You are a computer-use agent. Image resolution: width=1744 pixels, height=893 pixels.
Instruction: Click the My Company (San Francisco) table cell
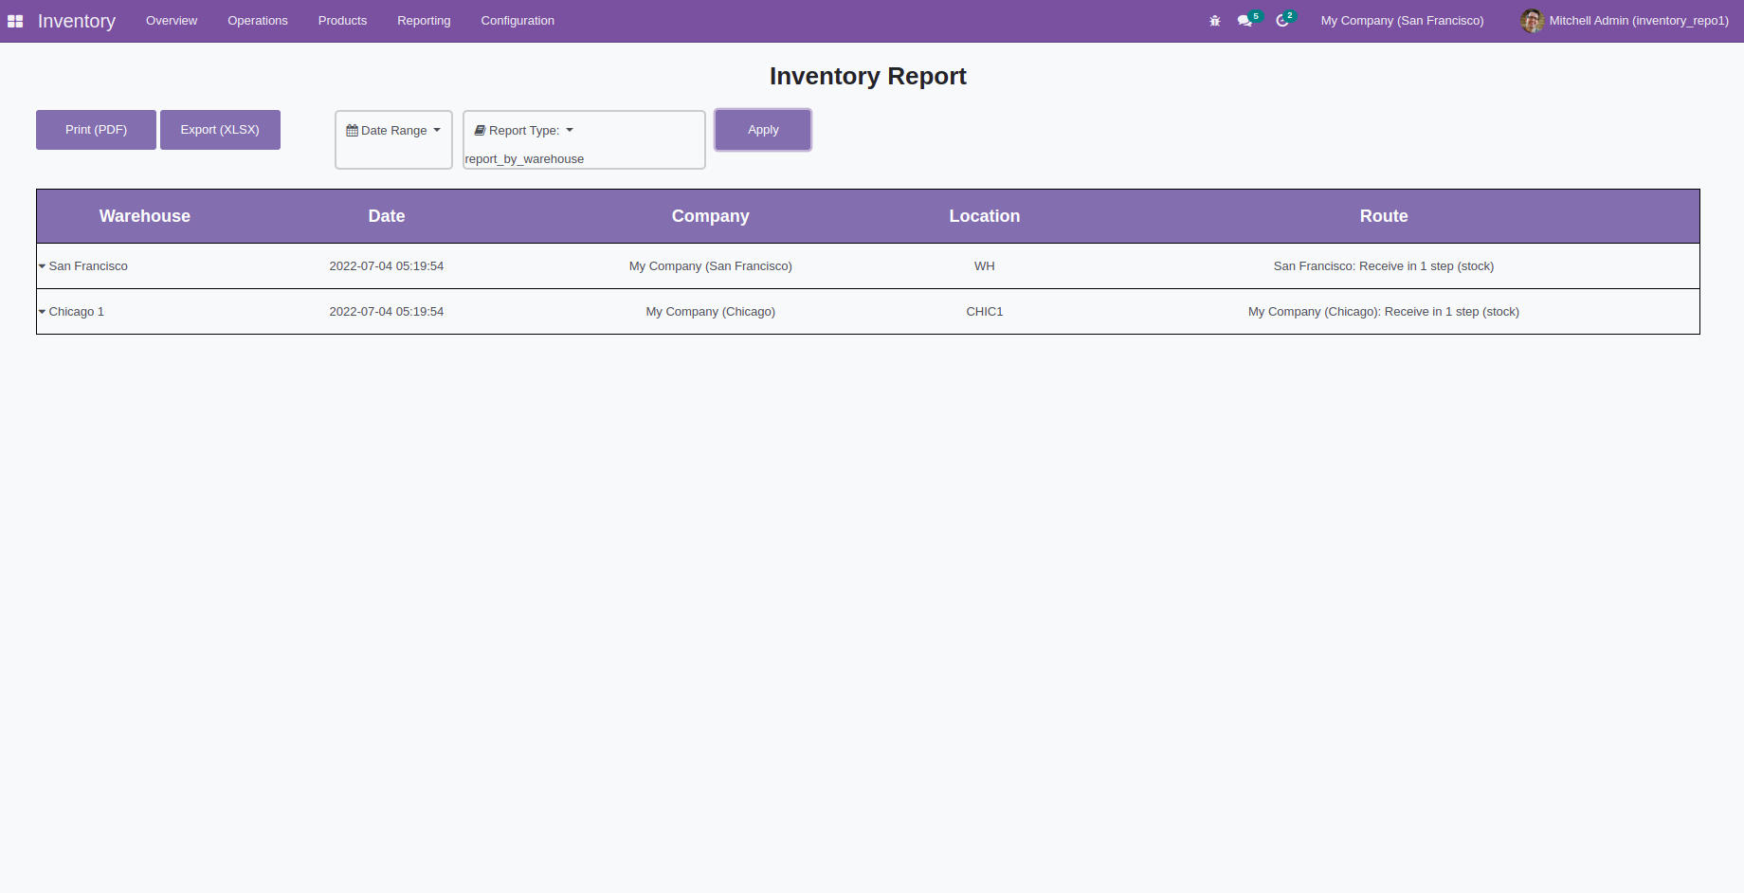711,266
